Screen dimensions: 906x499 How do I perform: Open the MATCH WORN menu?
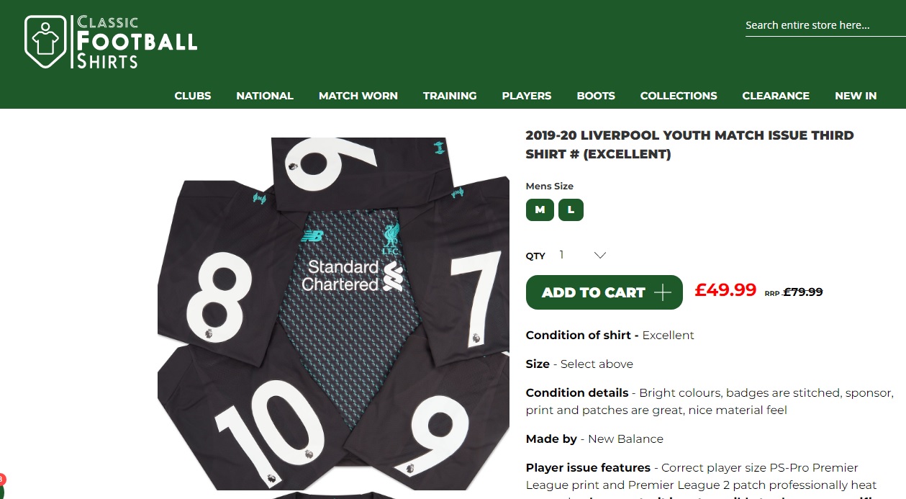[358, 96]
